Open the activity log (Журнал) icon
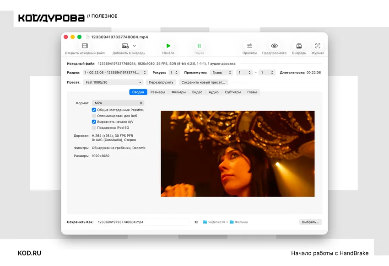The width and height of the screenshot is (389, 266). pyautogui.click(x=318, y=46)
